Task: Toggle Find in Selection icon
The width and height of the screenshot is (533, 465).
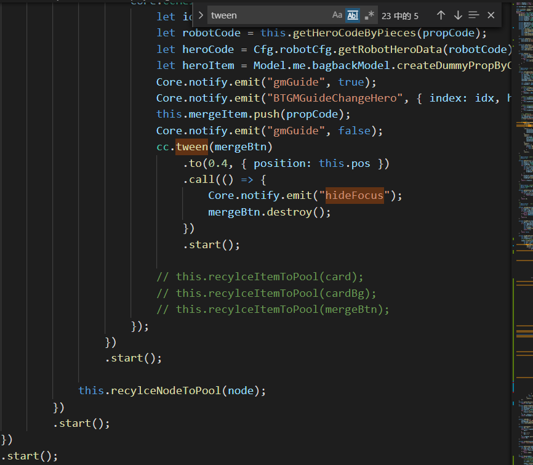Action: tap(473, 15)
